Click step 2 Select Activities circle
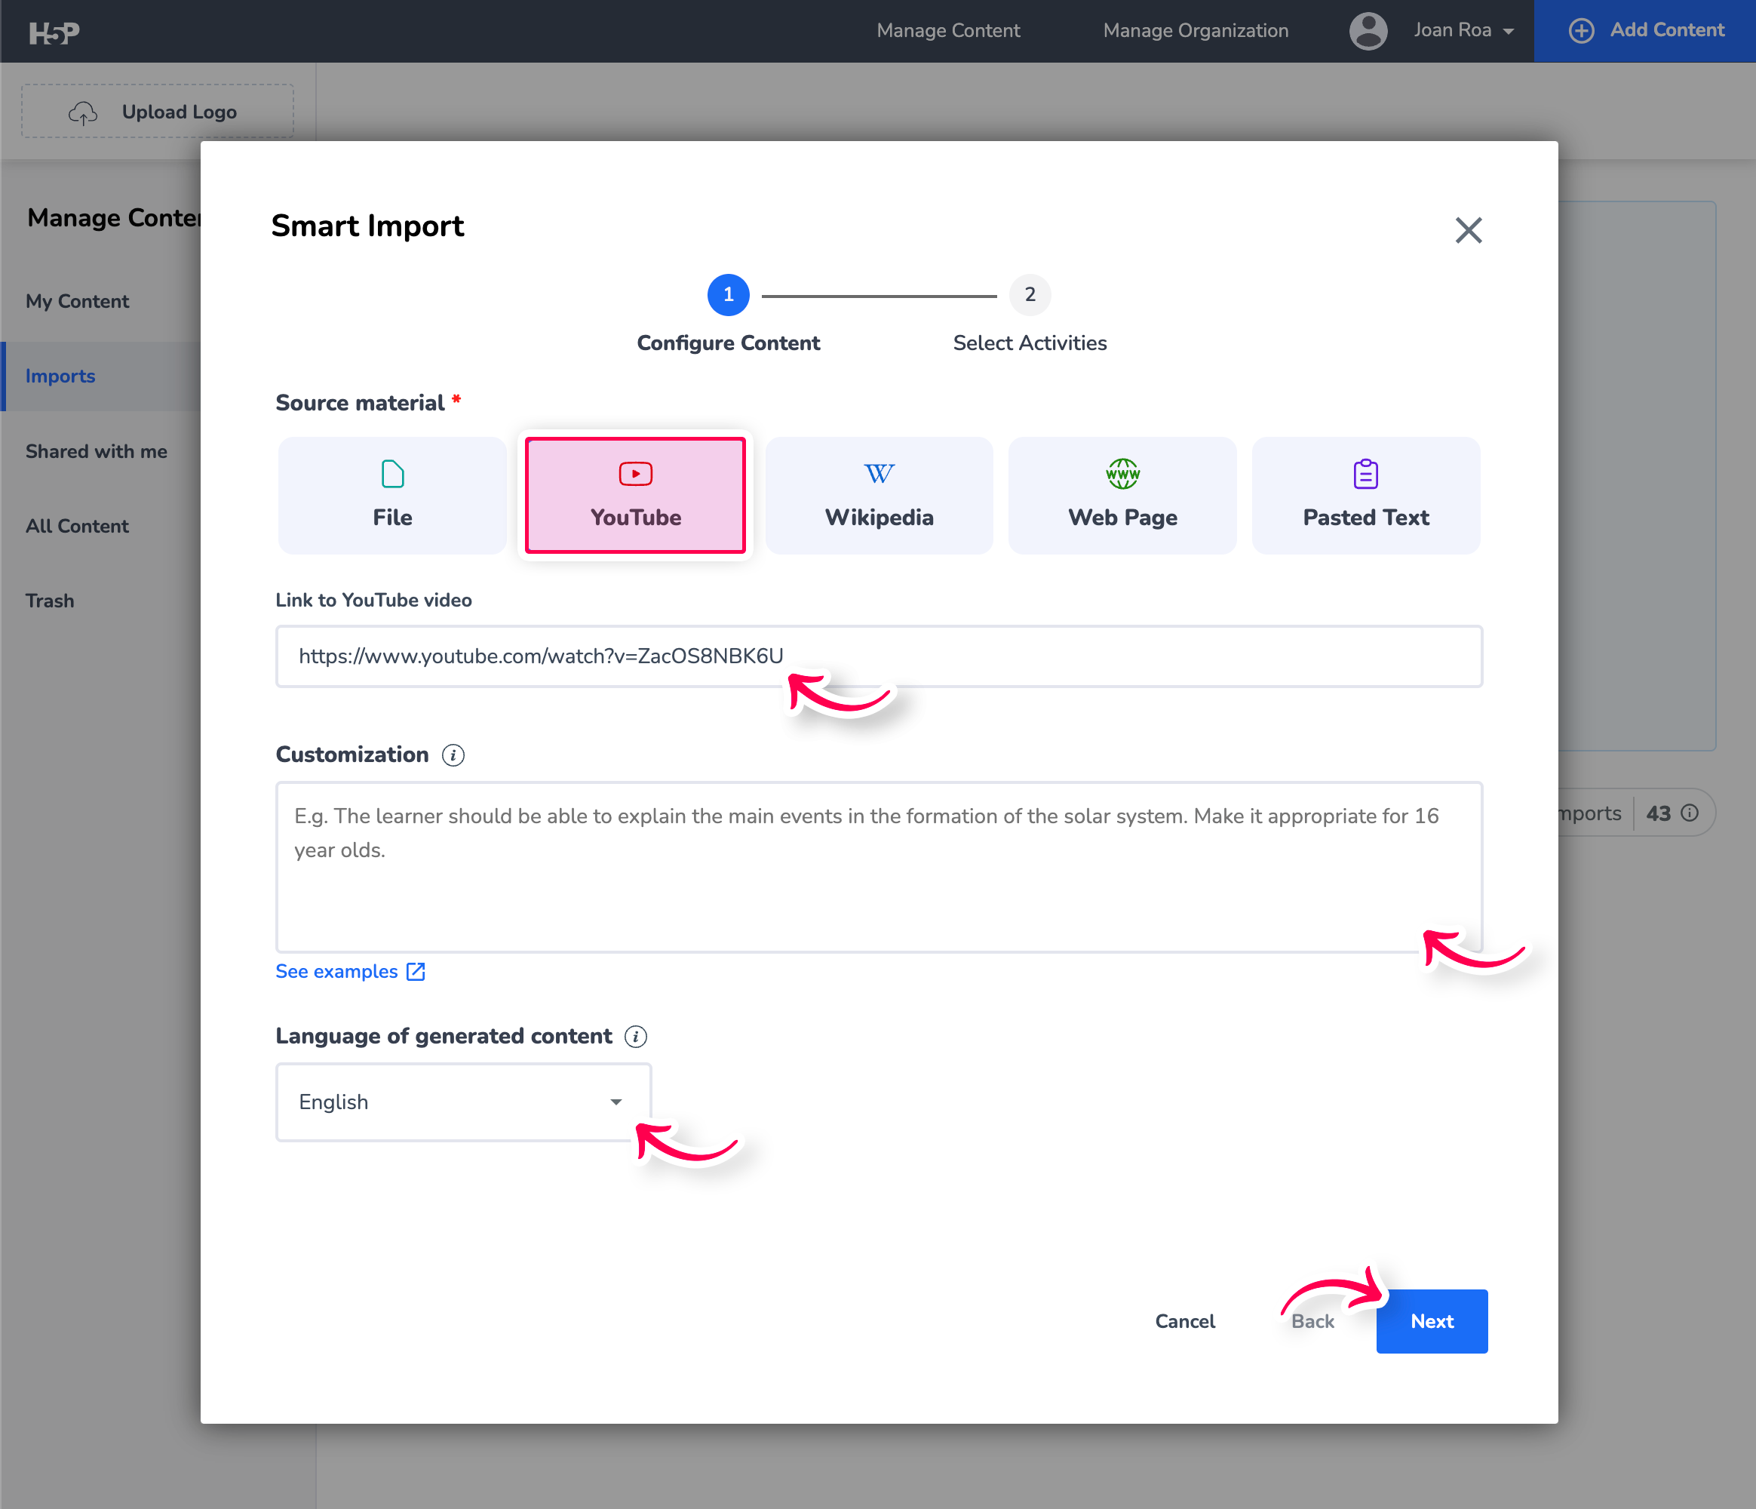The height and width of the screenshot is (1509, 1756). (1030, 295)
